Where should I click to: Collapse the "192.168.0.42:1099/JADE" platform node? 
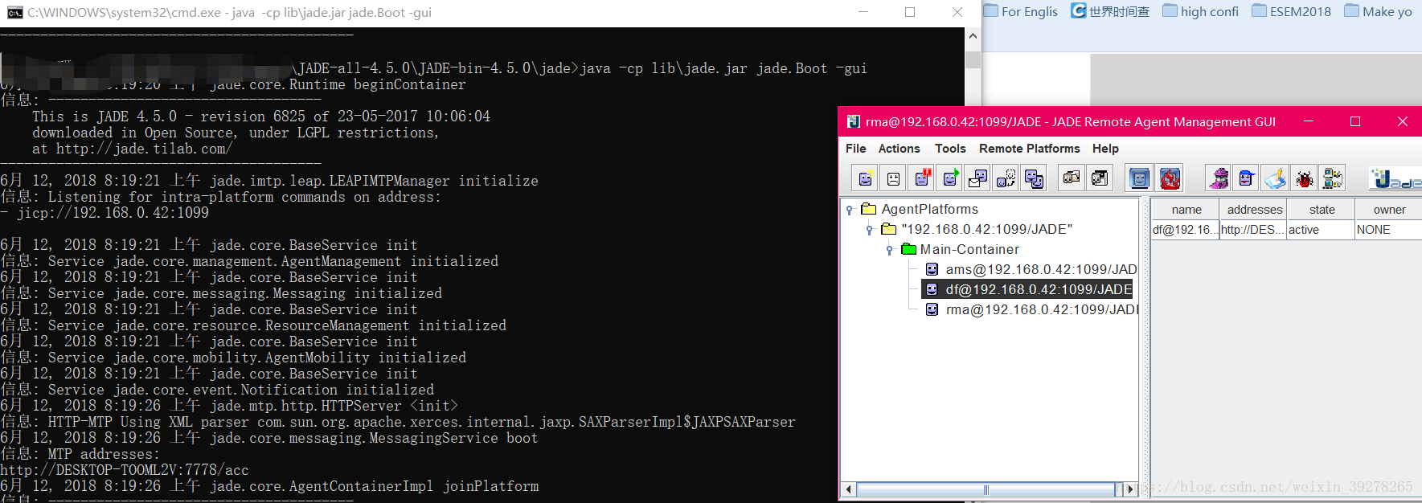[x=870, y=230]
